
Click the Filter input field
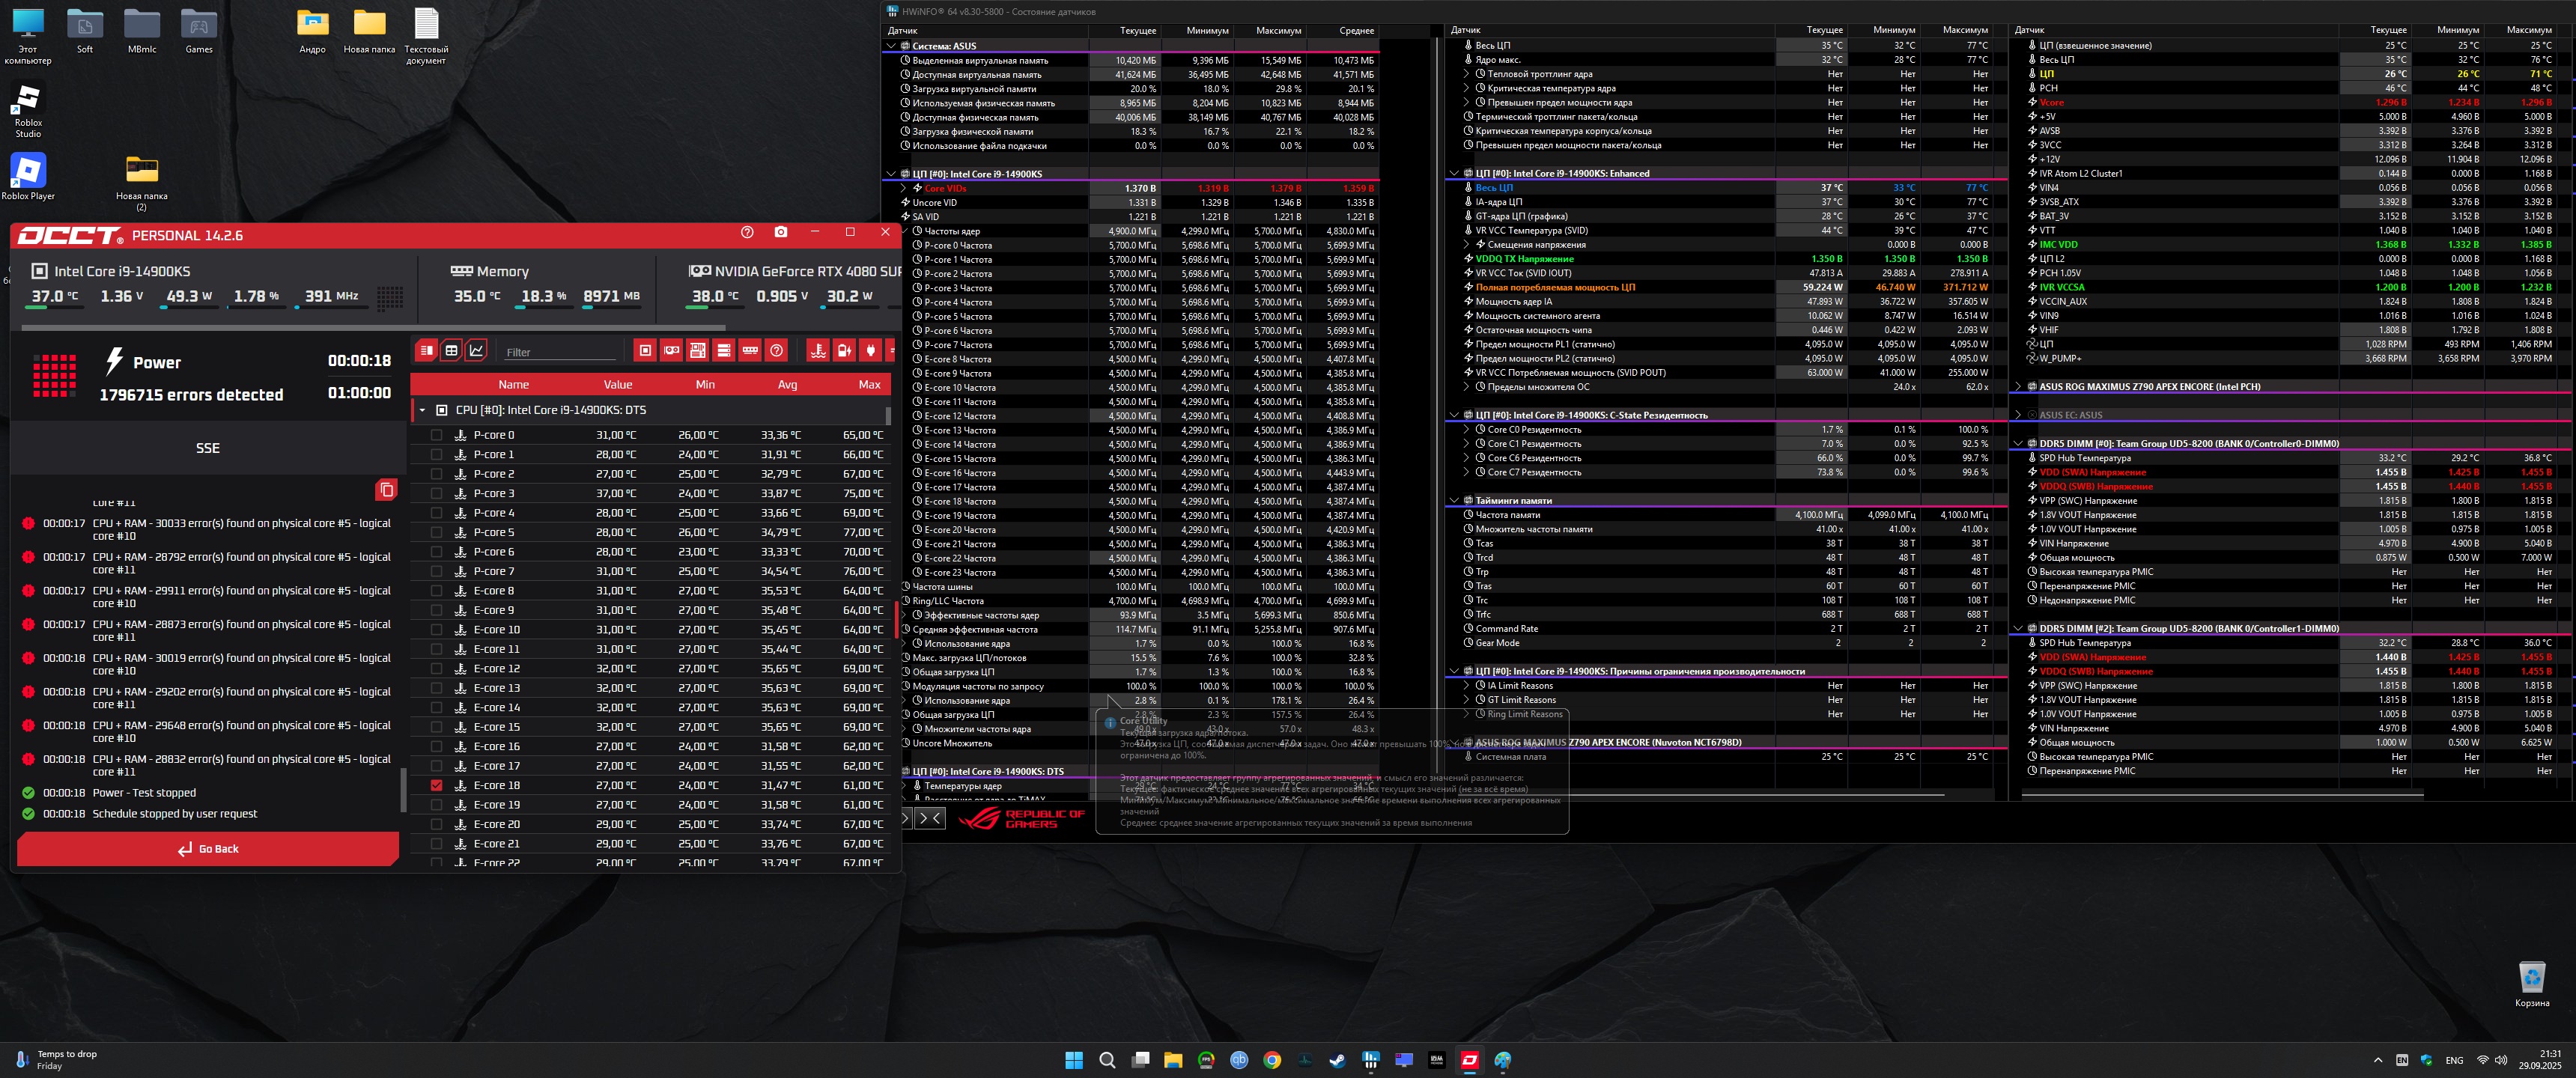tap(560, 352)
